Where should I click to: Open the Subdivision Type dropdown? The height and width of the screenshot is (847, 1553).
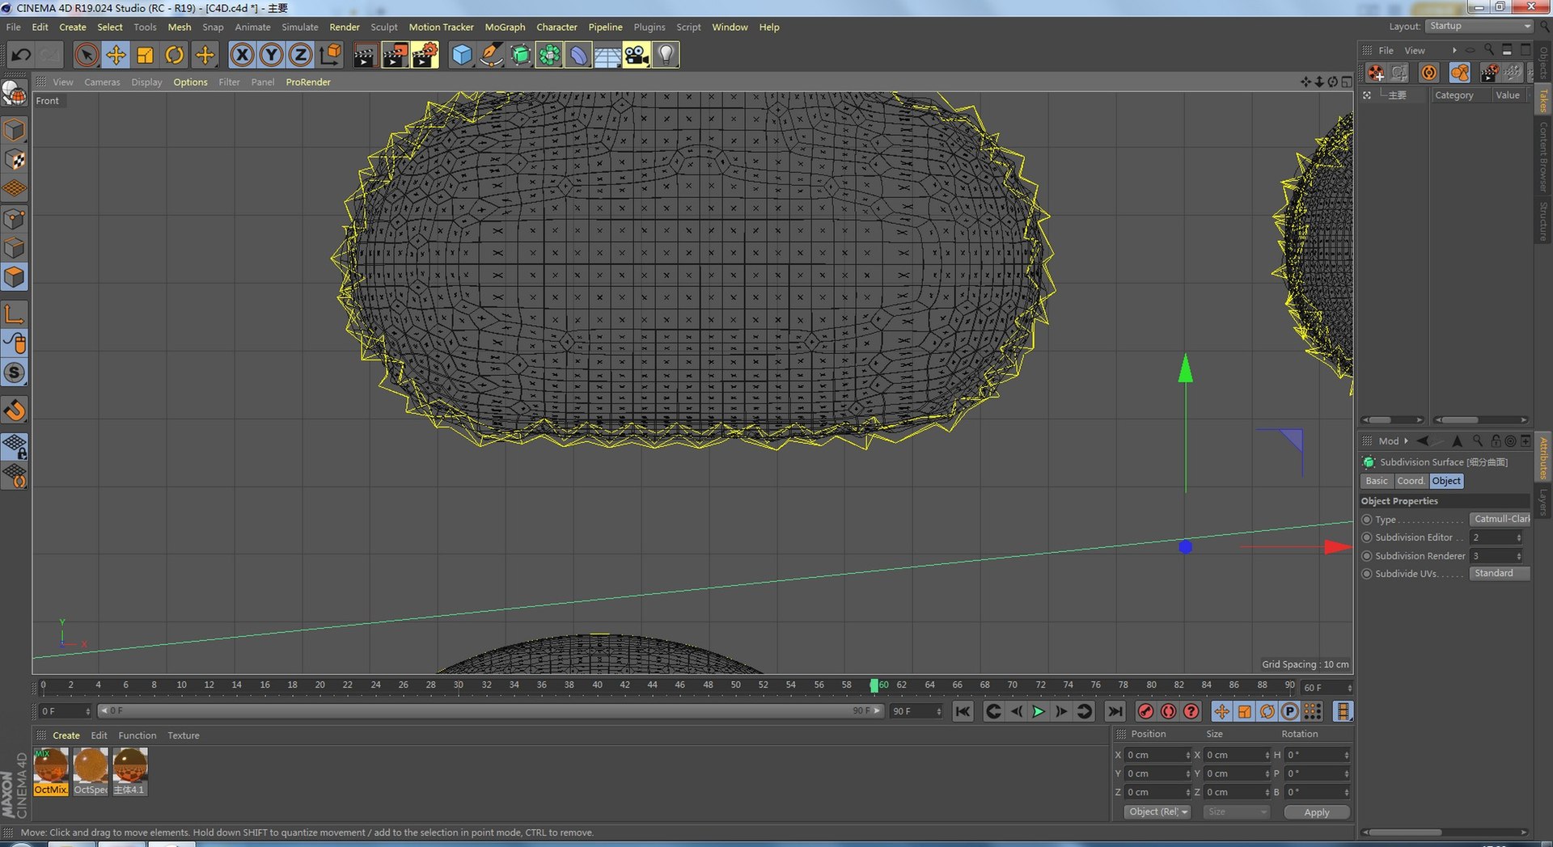(x=1500, y=519)
